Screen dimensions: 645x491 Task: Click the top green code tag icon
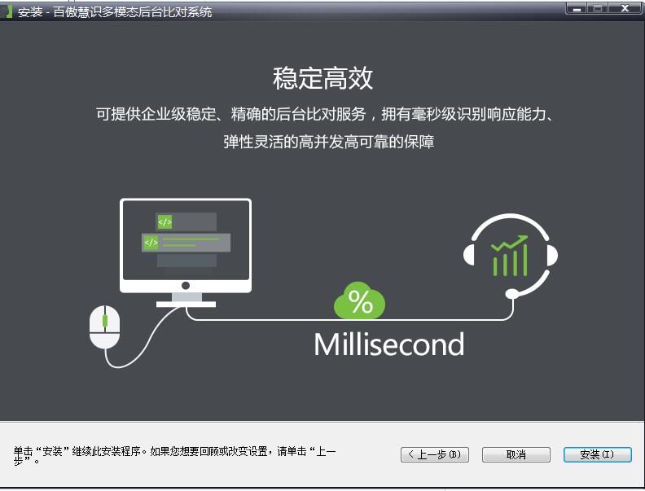[165, 221]
